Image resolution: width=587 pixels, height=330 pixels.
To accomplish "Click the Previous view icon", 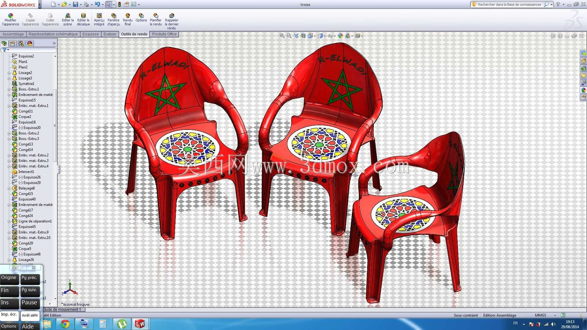I will coord(296,36).
